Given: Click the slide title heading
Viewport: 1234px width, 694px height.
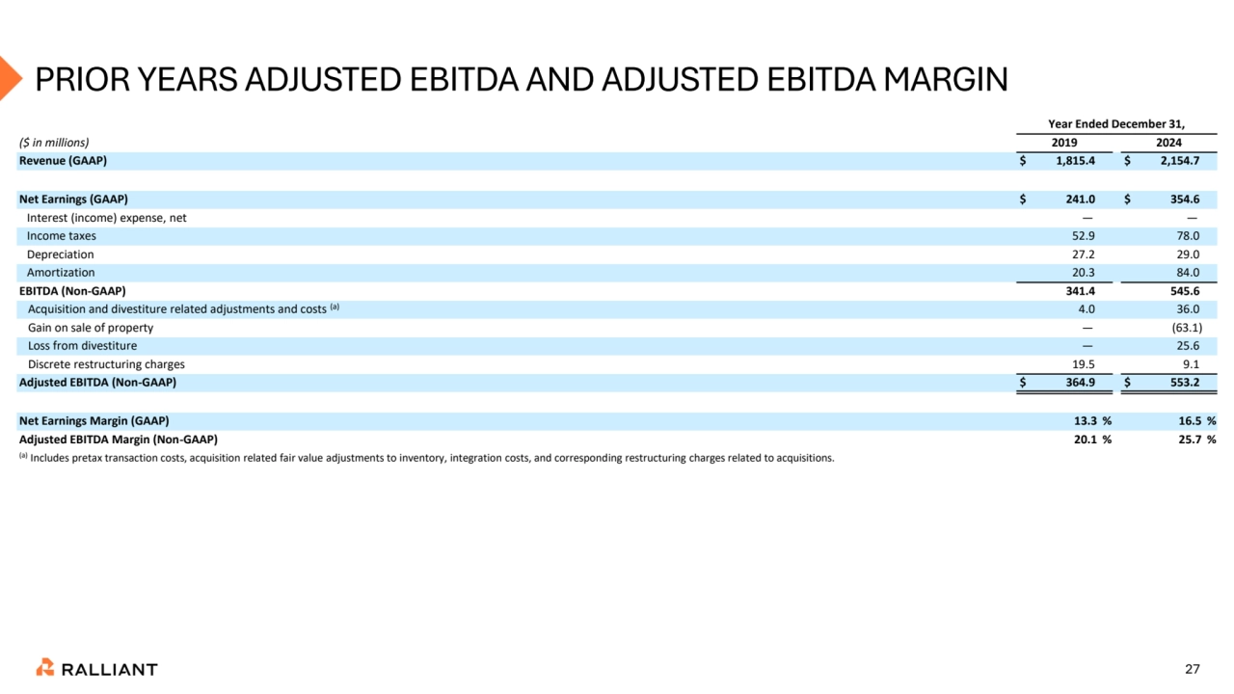Looking at the screenshot, I should [x=521, y=80].
